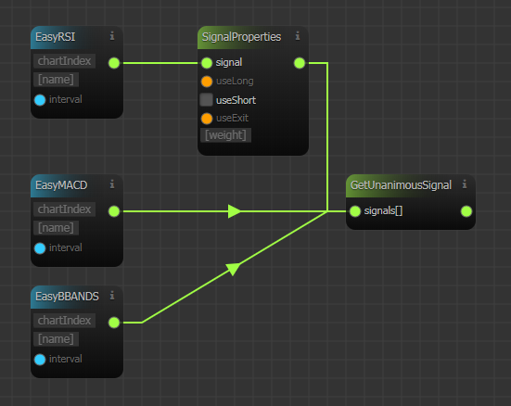Image resolution: width=511 pixels, height=406 pixels.
Task: Click the EasyMACD node info icon
Action: 112,184
